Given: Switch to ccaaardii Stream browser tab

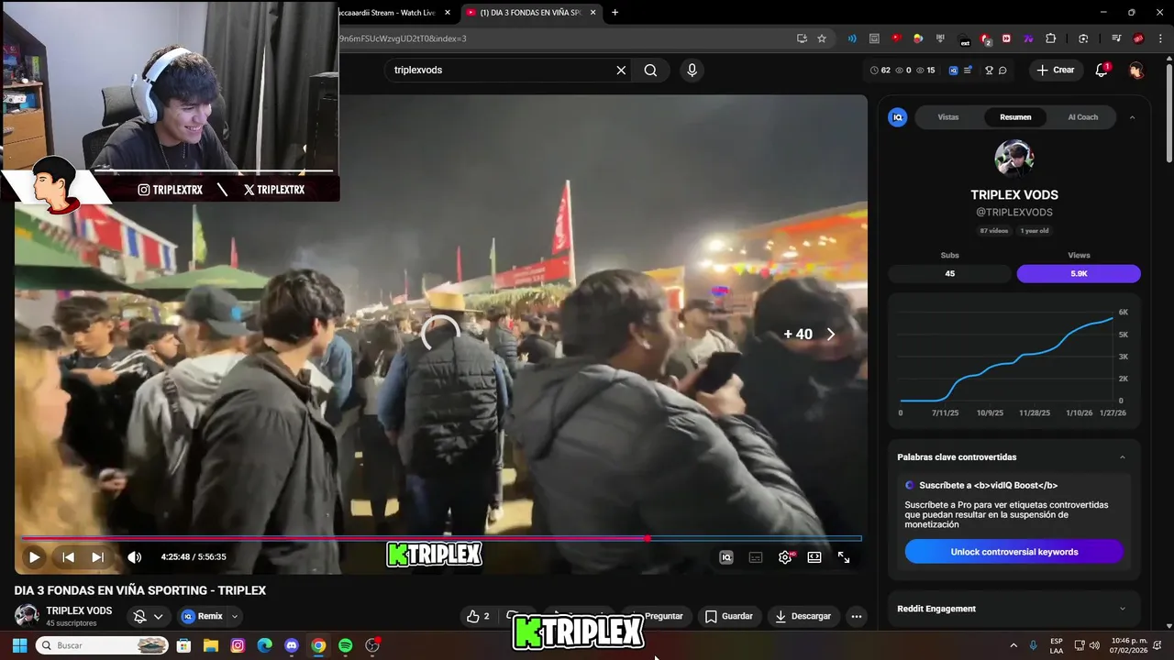Looking at the screenshot, I should point(385,13).
